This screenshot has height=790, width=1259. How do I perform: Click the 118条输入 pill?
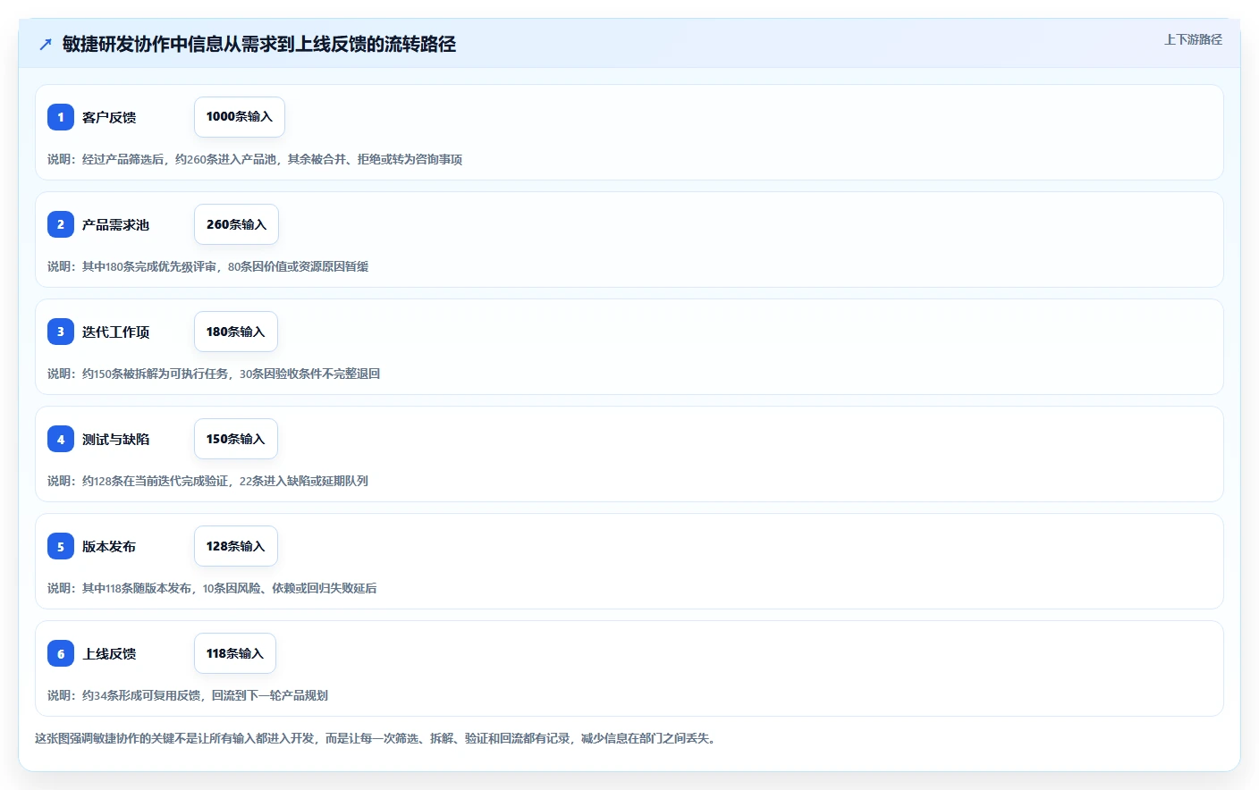point(235,653)
